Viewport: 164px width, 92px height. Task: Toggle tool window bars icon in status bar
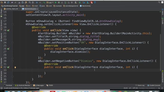point(2,88)
